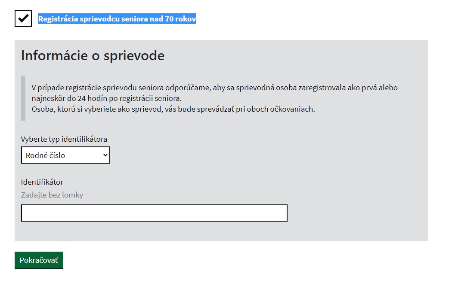Click the grey vertical bar beside the note
455x283 pixels.
tap(23, 98)
